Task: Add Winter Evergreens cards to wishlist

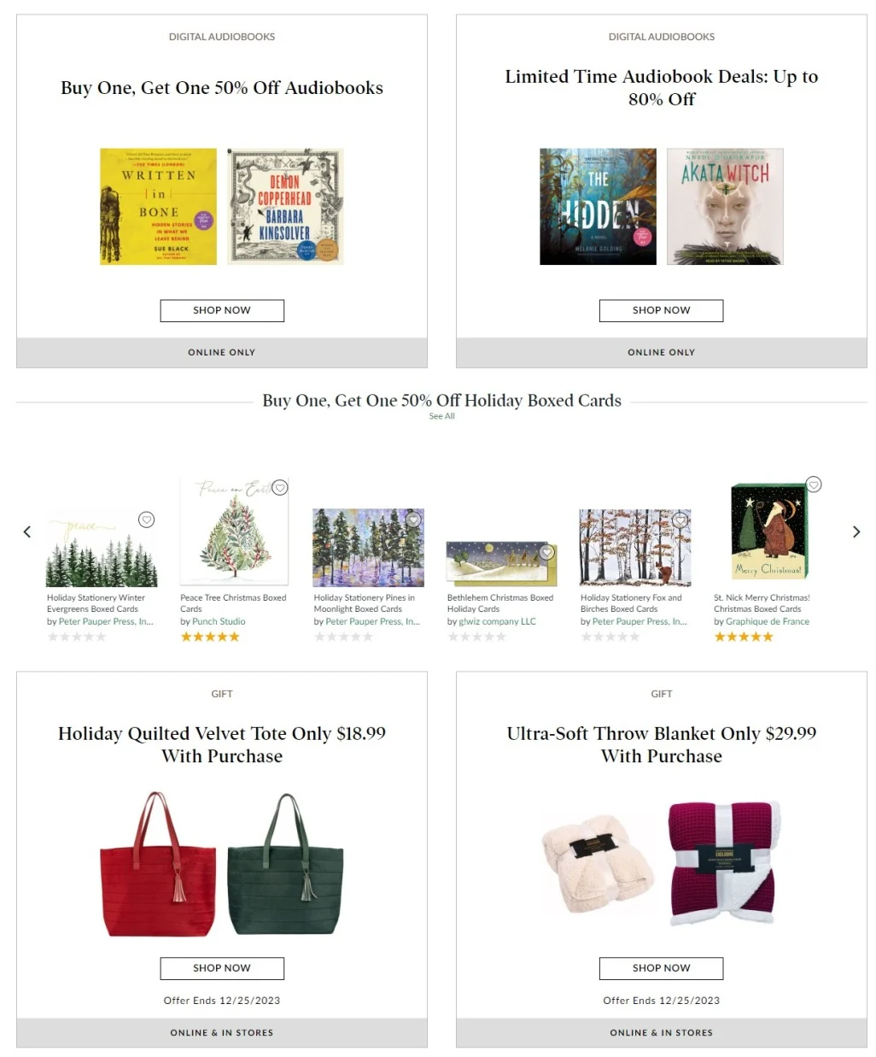Action: tap(147, 520)
